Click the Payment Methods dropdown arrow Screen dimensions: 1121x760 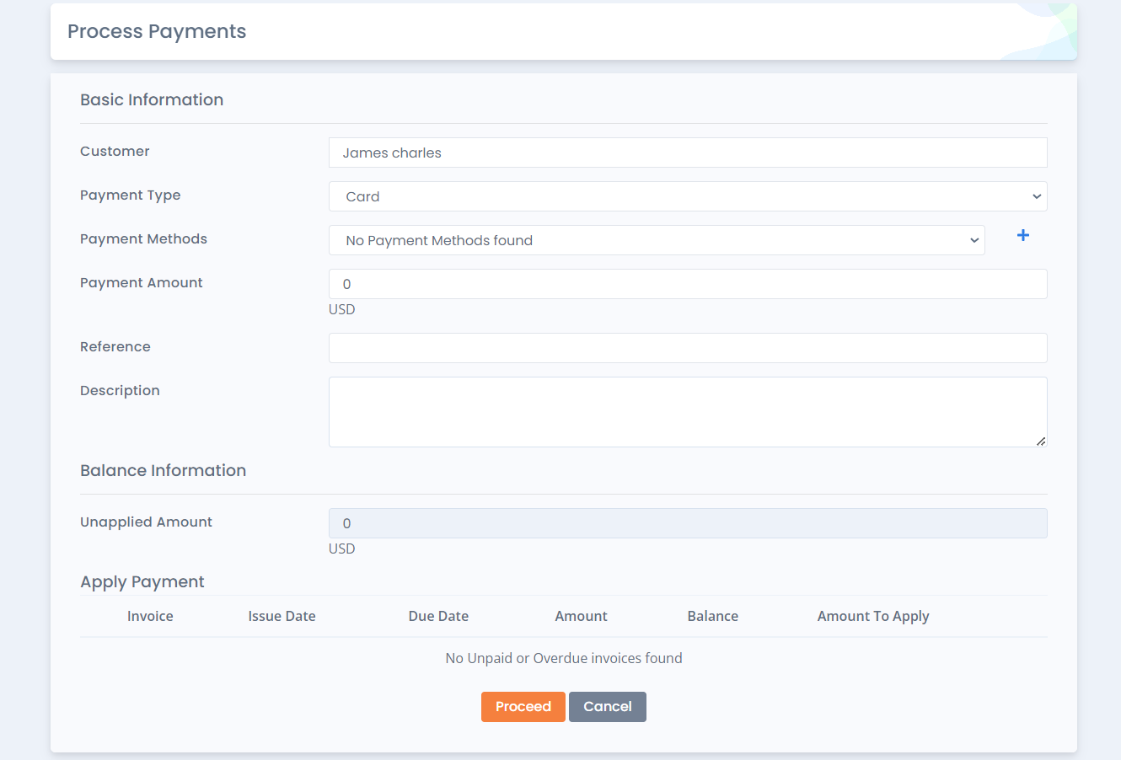coord(974,240)
